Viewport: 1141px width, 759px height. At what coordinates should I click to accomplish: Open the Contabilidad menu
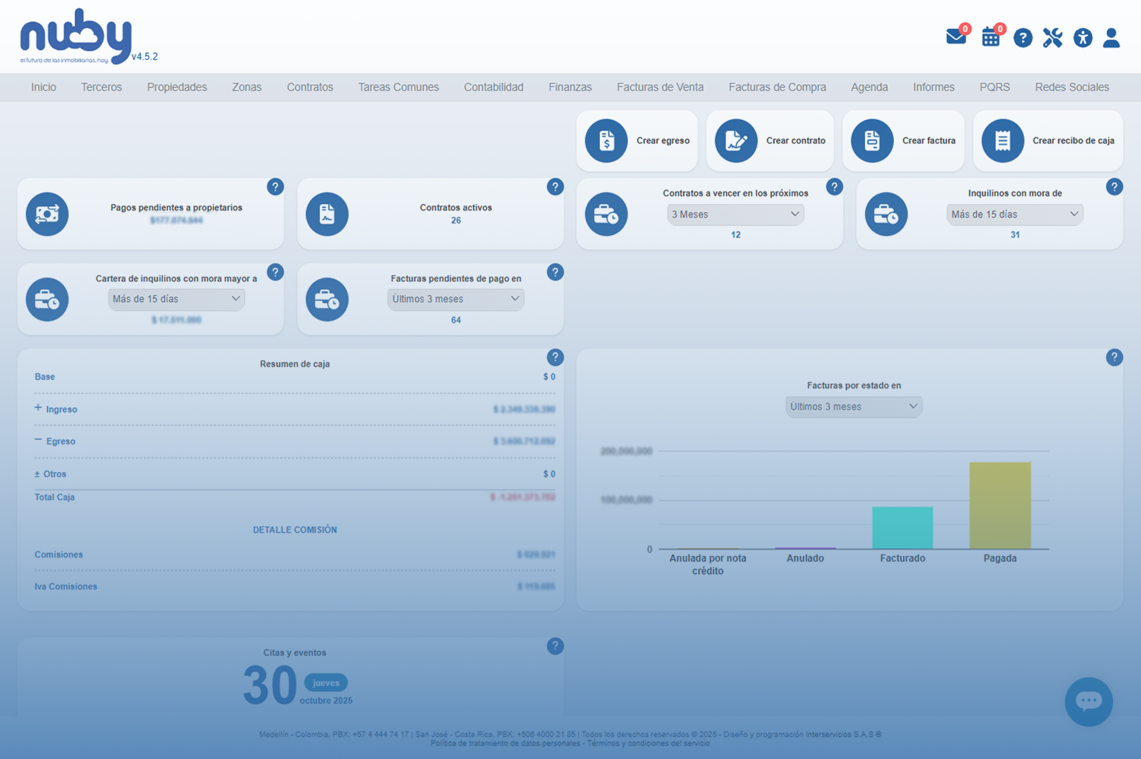coord(493,87)
